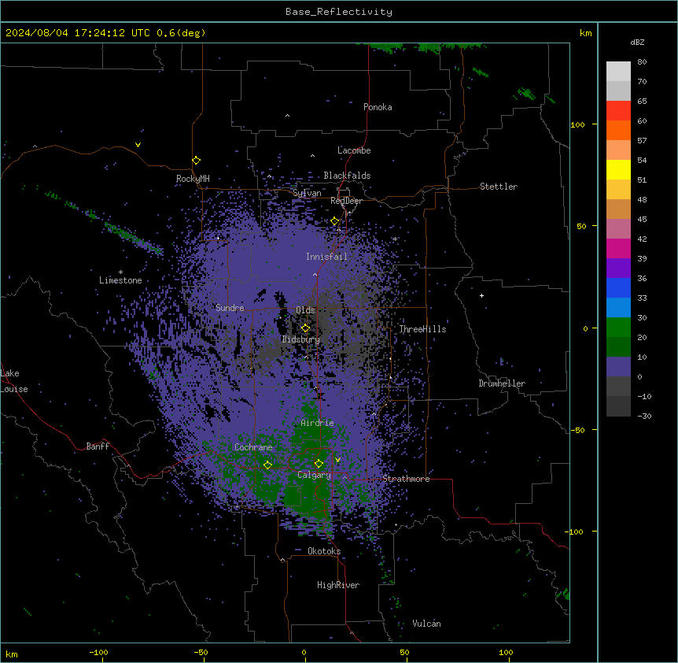
Task: Click the Lacombe city label
Action: 354,150
